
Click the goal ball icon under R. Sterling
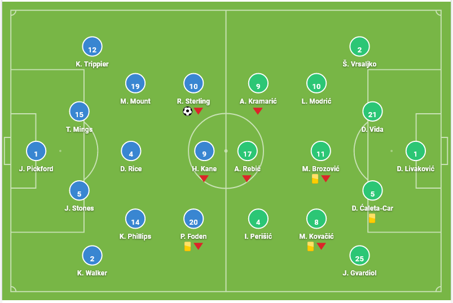pyautogui.click(x=187, y=111)
